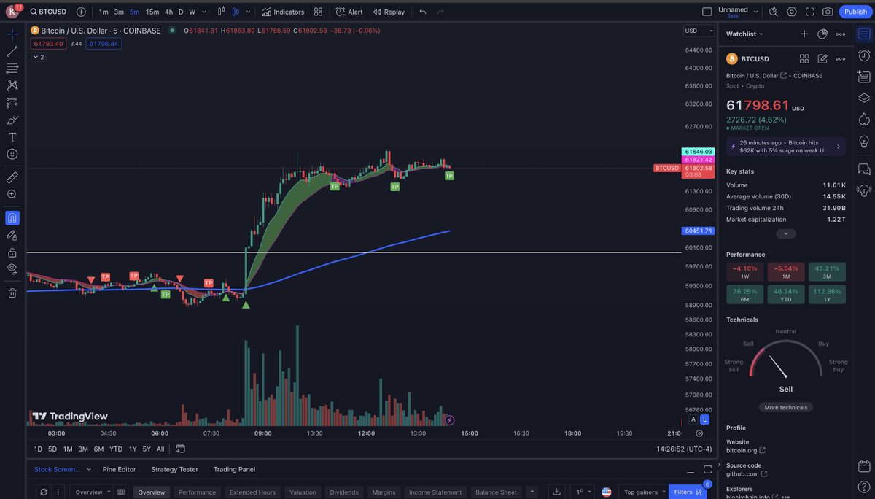Toggle stay in drawing mode
Image resolution: width=875 pixels, height=499 pixels.
[12, 235]
